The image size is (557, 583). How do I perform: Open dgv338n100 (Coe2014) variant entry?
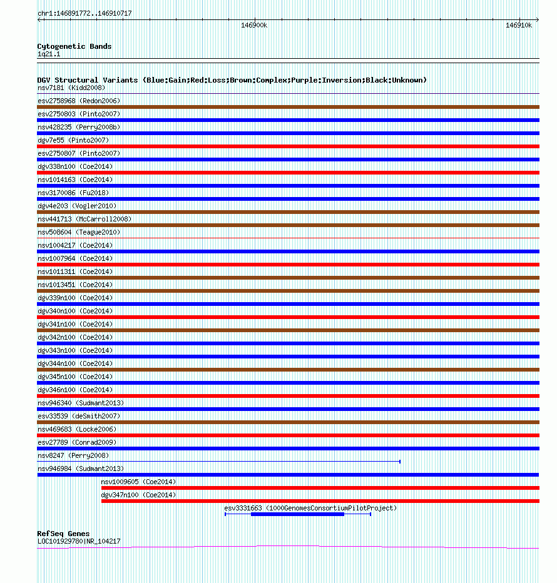75,166
